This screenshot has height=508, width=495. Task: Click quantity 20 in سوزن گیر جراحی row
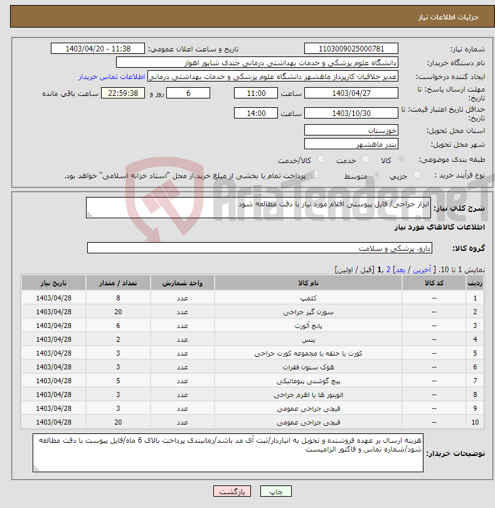[x=118, y=312]
